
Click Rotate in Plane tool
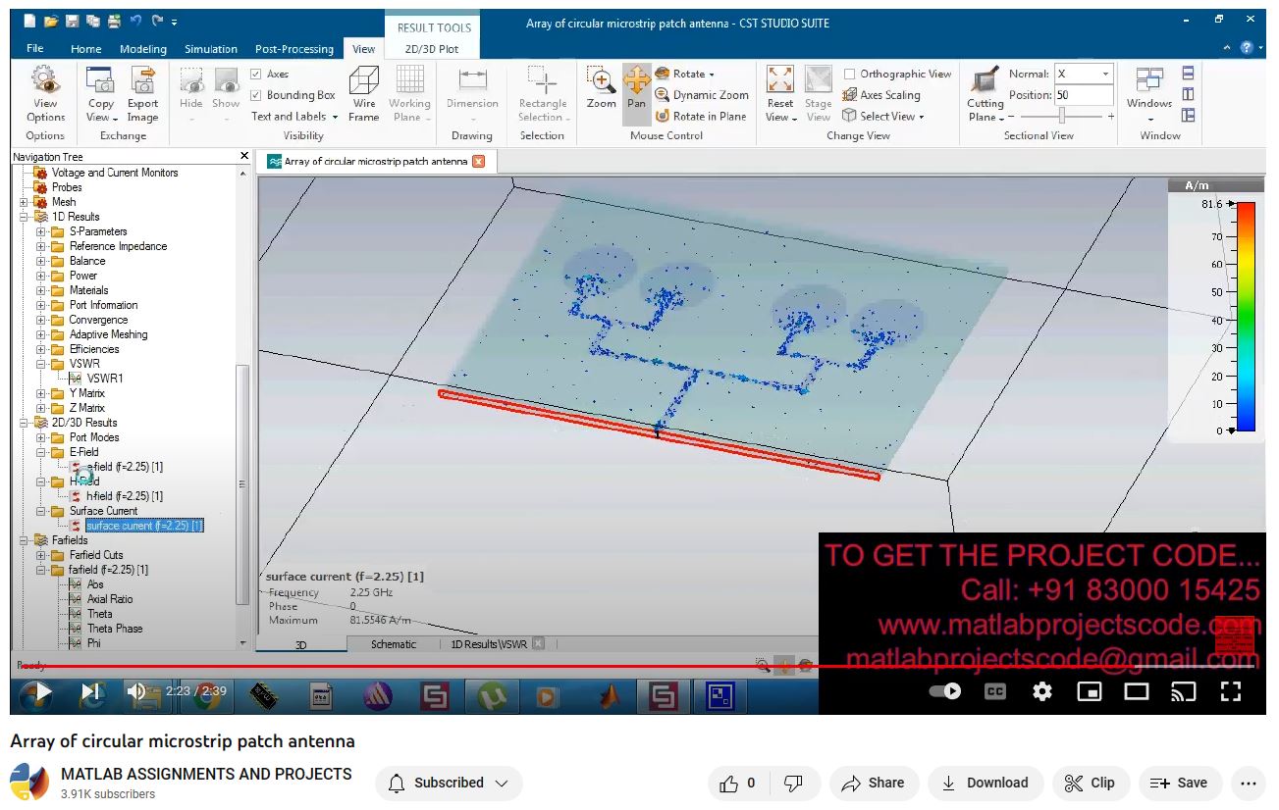701,116
